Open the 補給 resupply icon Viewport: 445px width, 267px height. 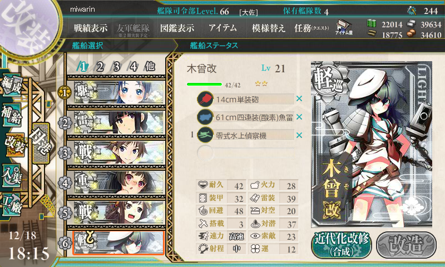click(x=11, y=115)
